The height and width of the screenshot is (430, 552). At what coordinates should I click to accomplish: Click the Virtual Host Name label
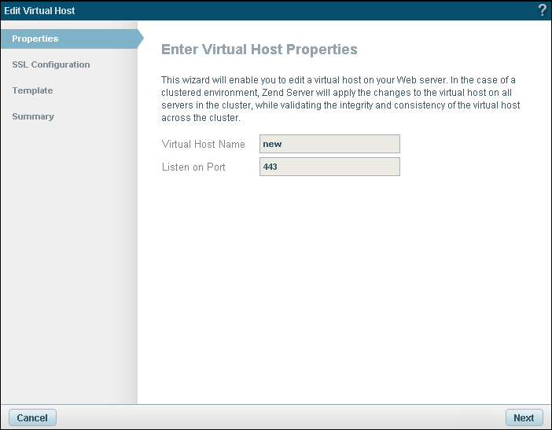click(203, 144)
